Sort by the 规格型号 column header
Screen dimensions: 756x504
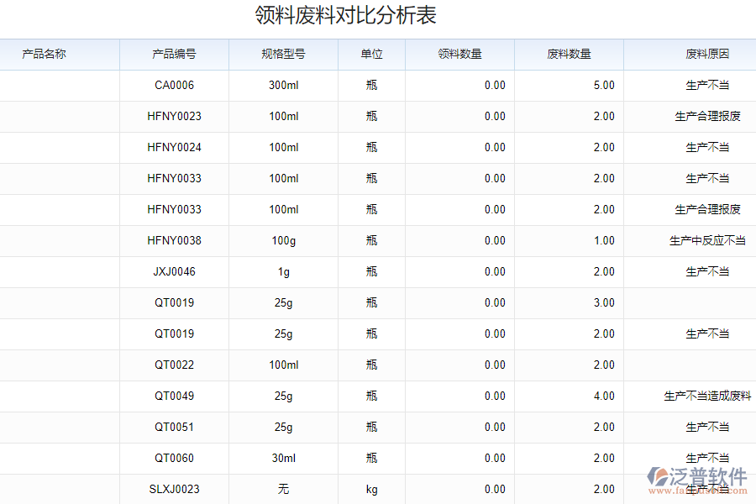point(283,54)
